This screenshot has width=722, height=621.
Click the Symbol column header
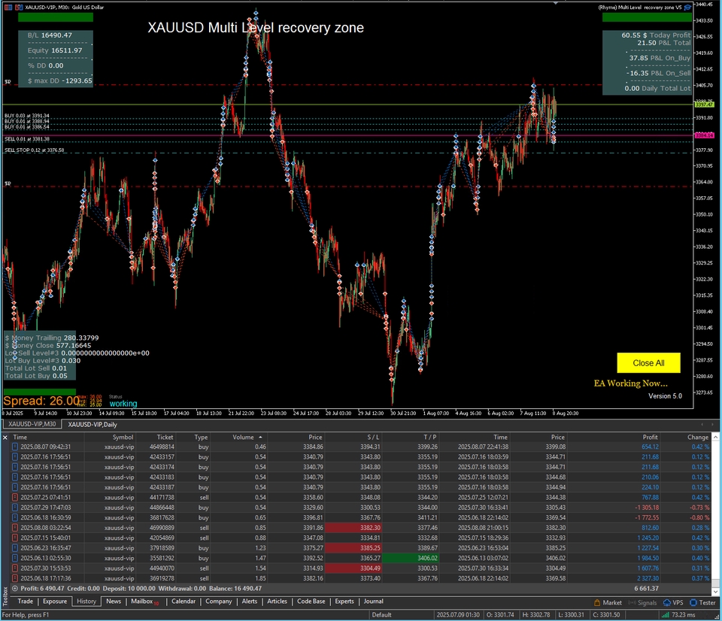coord(123,437)
